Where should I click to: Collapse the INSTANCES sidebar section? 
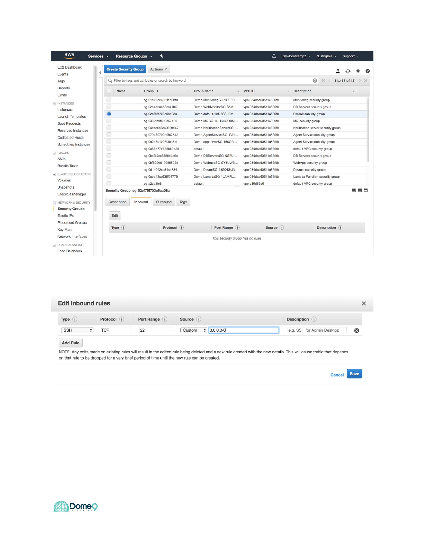(54, 104)
